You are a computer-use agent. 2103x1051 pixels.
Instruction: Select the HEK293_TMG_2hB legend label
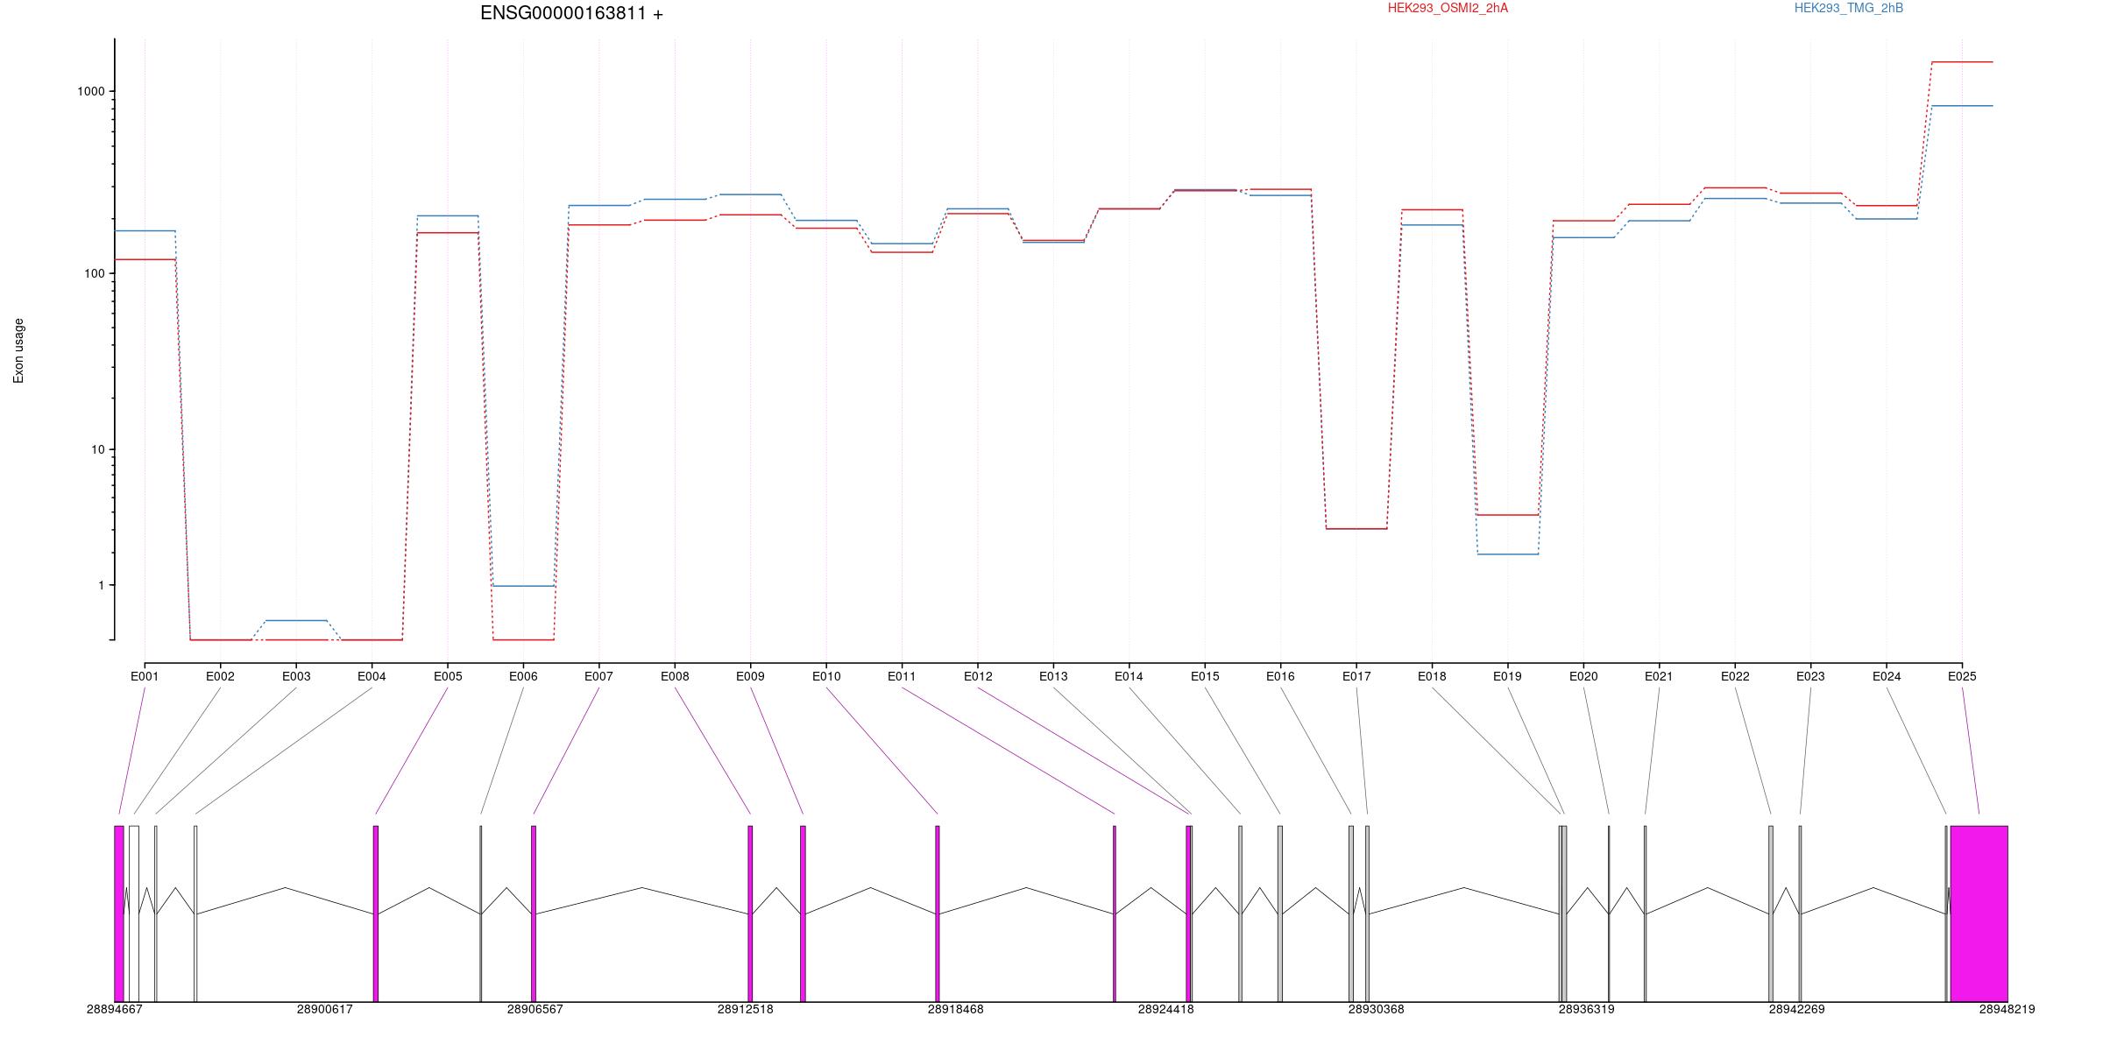coord(1848,9)
